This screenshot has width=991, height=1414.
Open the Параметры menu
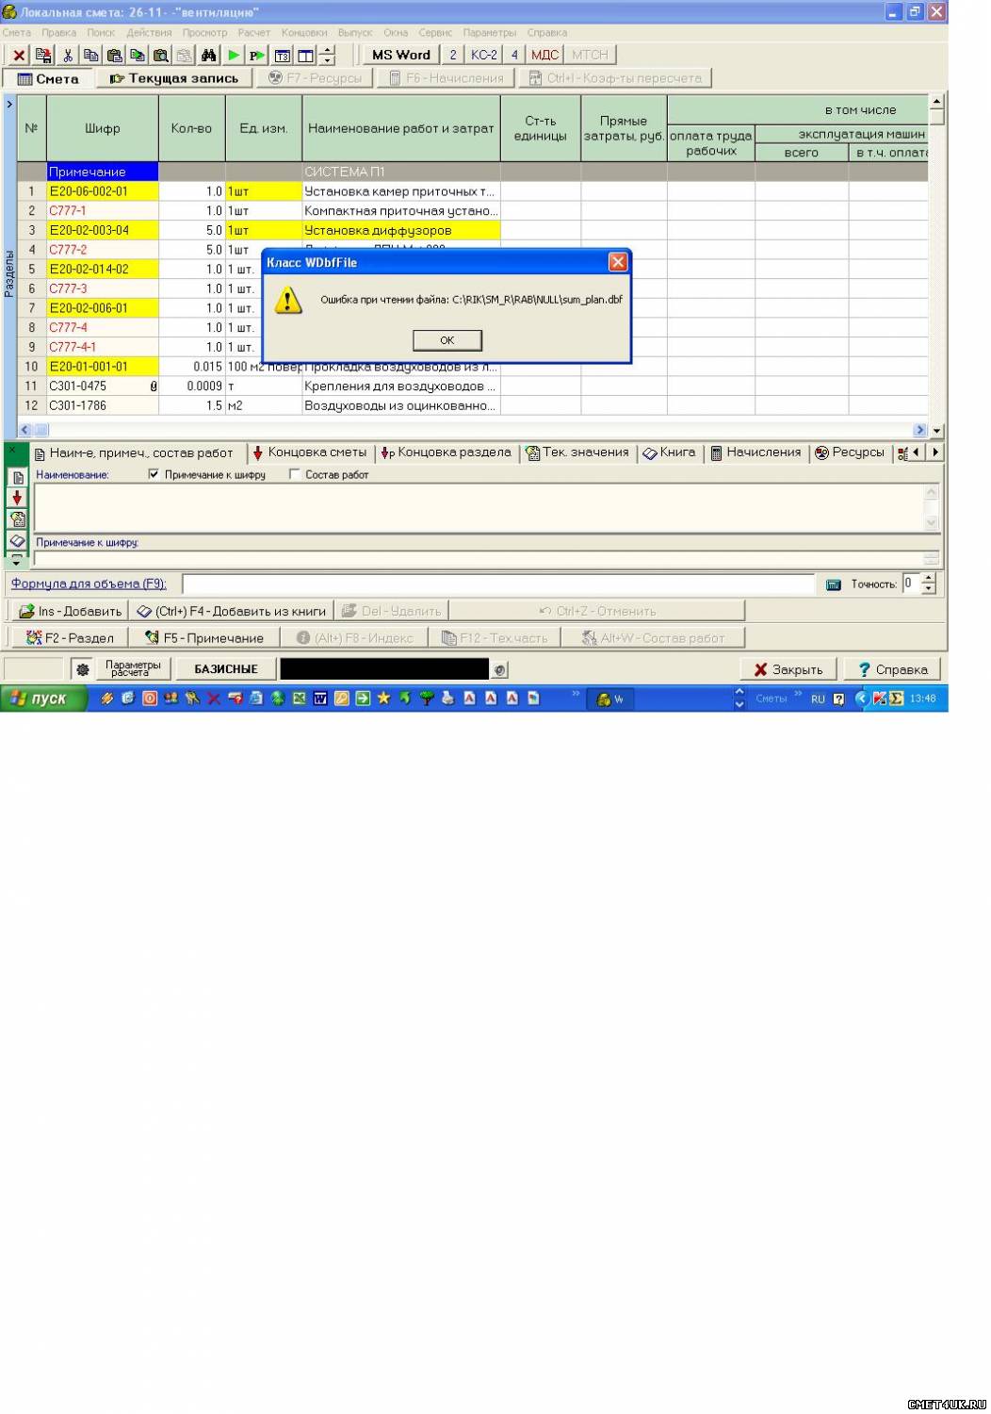point(489,32)
